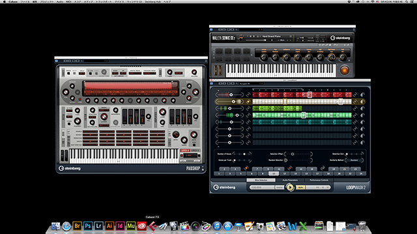Select LoopMash scene pad 1

click(219, 174)
